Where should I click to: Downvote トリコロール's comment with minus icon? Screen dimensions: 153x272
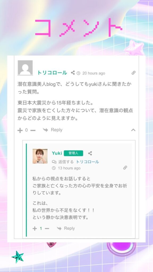pos(33,130)
